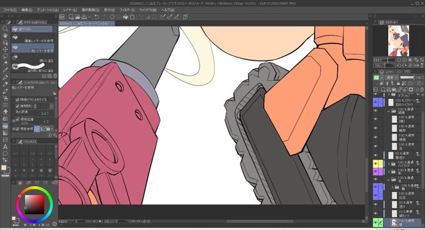Open the アニメーション menu
425x230 pixels.
pos(47,10)
